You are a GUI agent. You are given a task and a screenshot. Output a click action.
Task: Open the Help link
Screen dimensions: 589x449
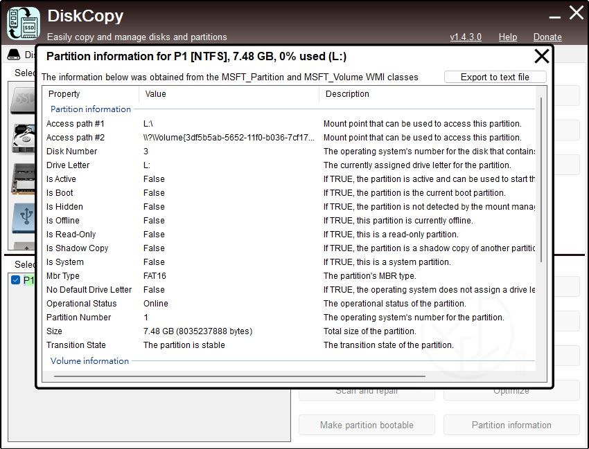(507, 37)
